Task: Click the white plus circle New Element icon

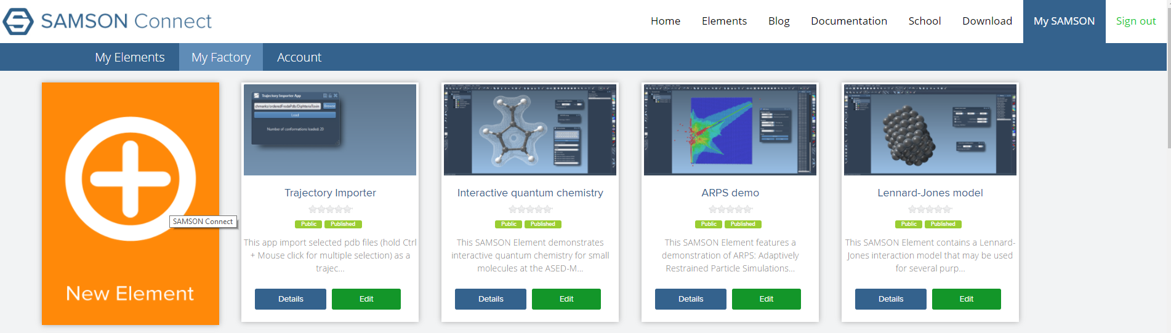Action: click(130, 179)
